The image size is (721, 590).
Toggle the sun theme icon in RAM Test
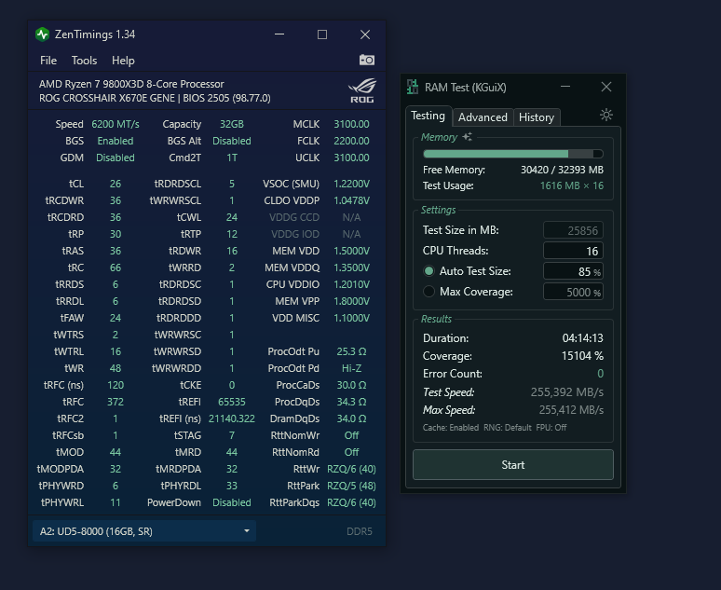[605, 115]
